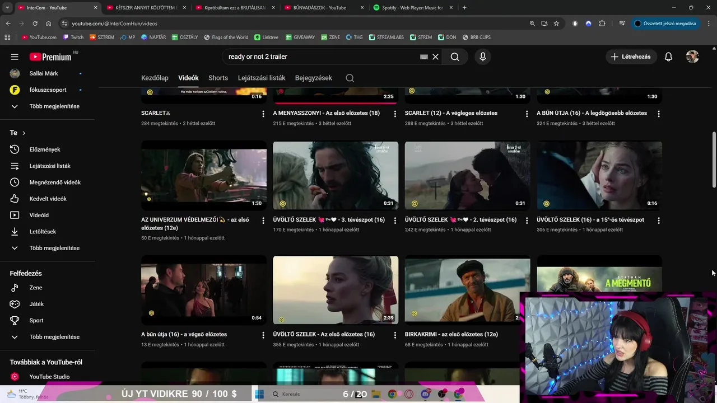The image size is (717, 403).
Task: Click the Twitch bookmark in the bookmarks bar
Action: point(73,38)
